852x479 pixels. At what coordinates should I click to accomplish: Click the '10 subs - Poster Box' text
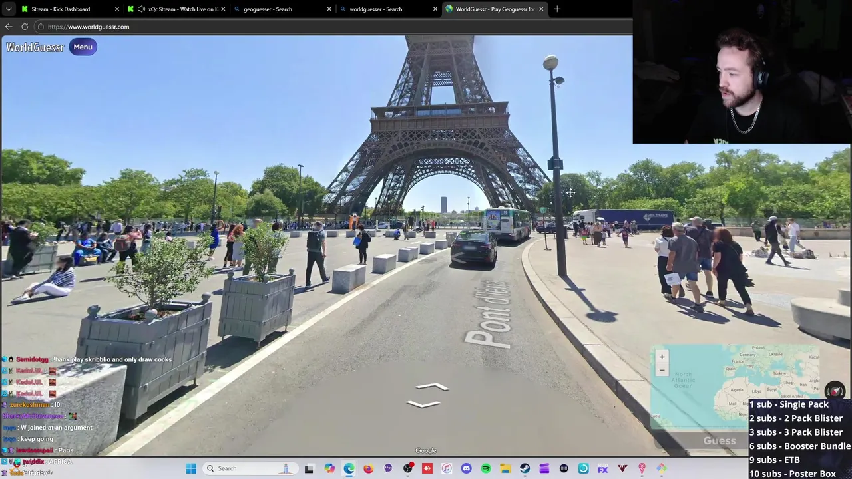point(792,474)
